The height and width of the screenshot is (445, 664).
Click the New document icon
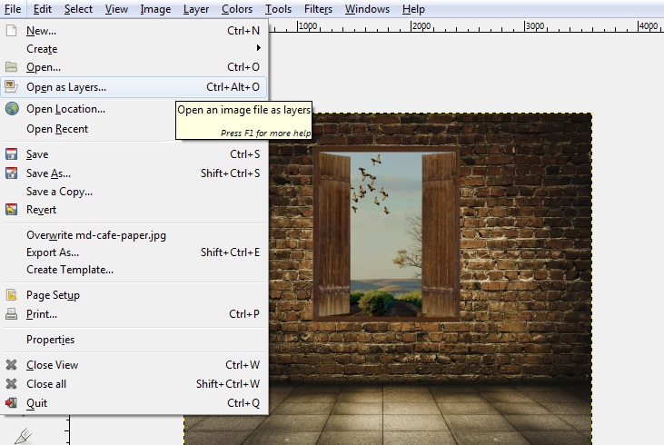12,31
